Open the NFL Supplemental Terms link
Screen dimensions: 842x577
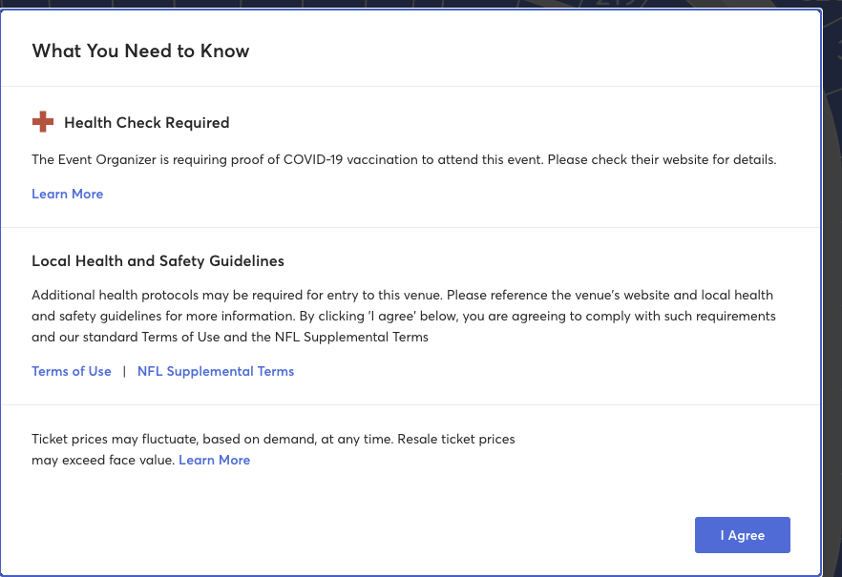pyautogui.click(x=216, y=371)
